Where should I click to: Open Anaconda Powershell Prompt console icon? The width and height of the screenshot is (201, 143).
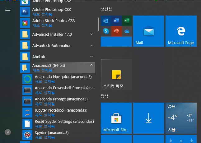tap(27, 90)
